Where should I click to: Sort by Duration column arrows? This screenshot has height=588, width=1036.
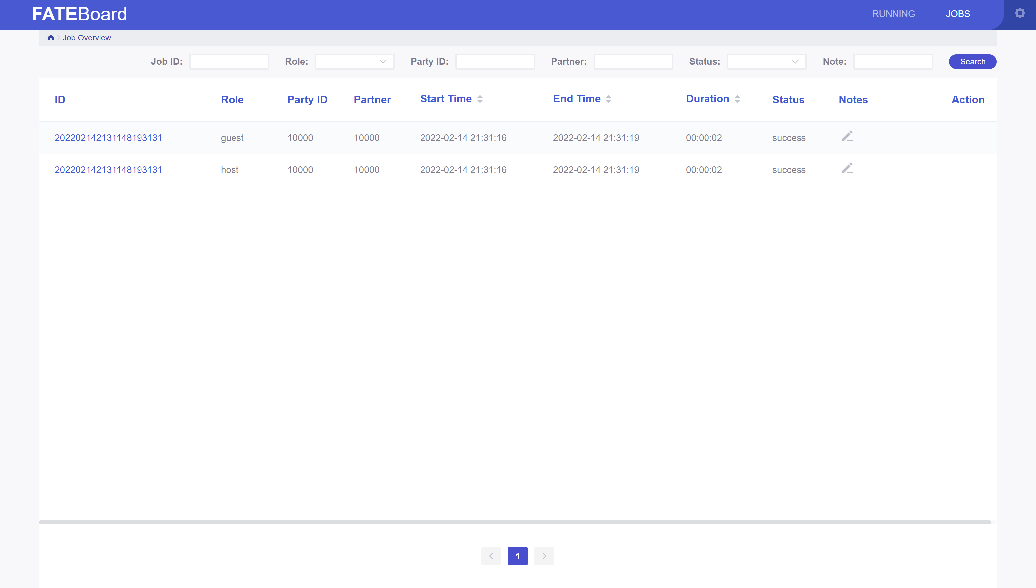click(737, 99)
